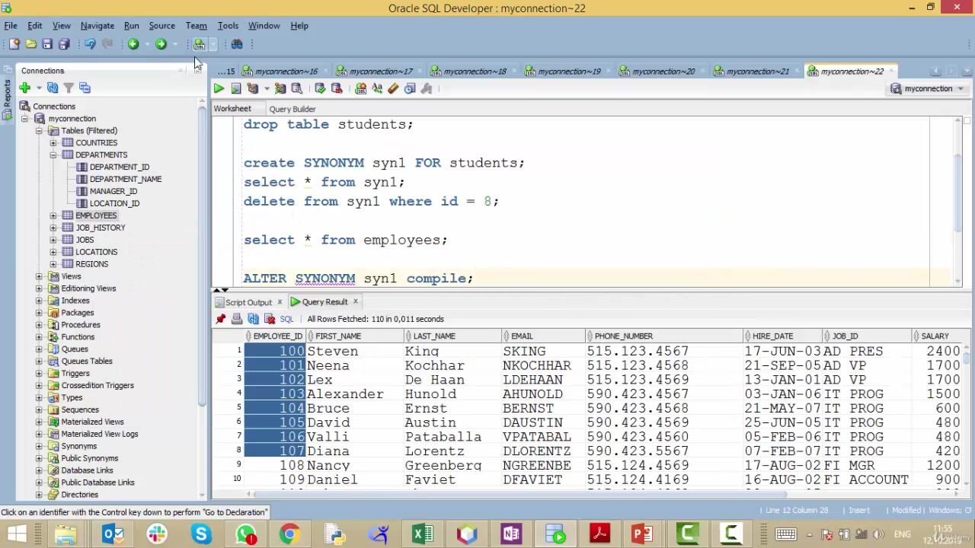Click the Autotrace icon
The width and height of the screenshot is (975, 548).
click(x=280, y=89)
